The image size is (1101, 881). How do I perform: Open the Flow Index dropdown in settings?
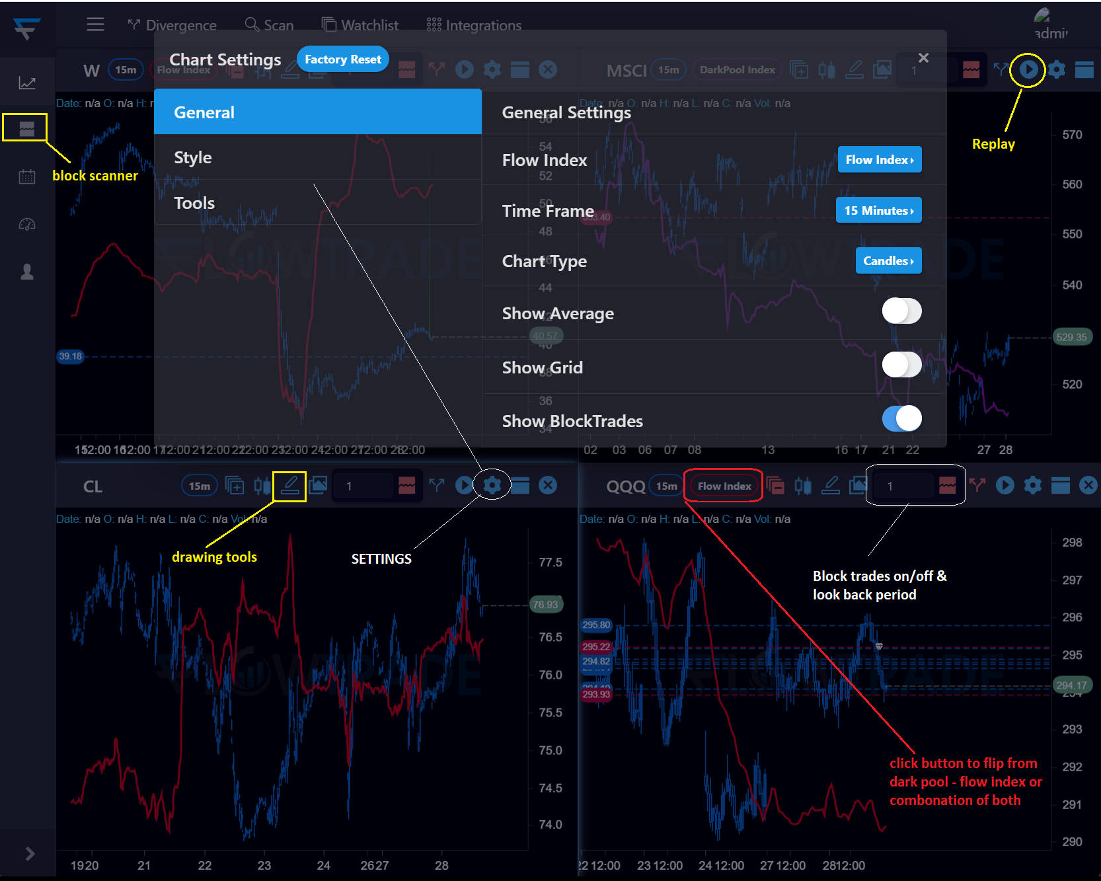pyautogui.click(x=879, y=160)
